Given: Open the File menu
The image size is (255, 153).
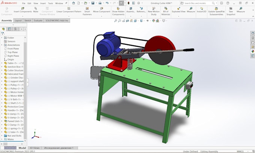Looking at the screenshot, I should click(24, 3).
